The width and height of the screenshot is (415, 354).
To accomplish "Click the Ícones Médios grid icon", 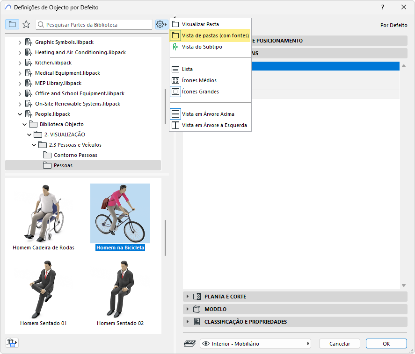I will point(175,80).
